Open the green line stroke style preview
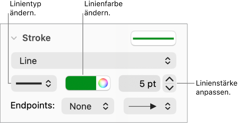The width and height of the screenshot is (240, 123). pyautogui.click(x=153, y=38)
